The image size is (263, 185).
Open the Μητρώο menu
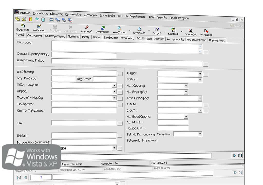[x=25, y=13]
